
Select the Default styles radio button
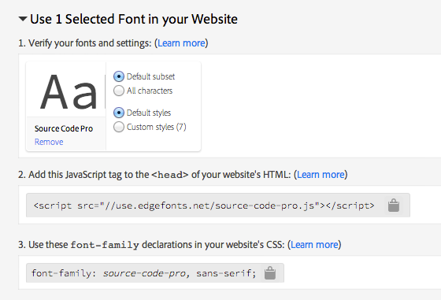119,113
